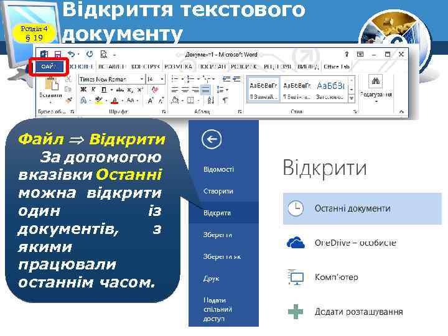Open line spacing options
Viewport: 448px width, 336px height.
coord(221,90)
